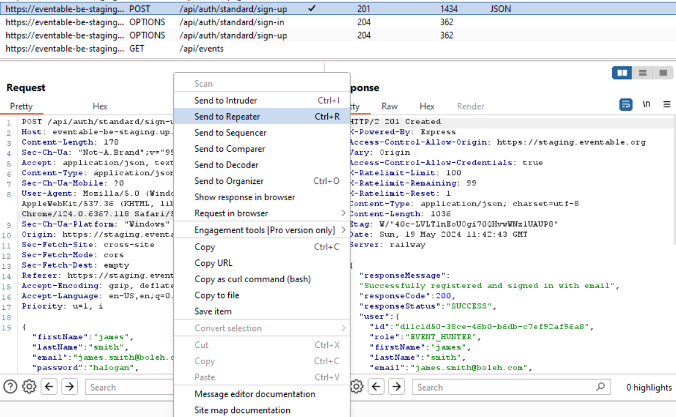676x417 pixels.
Task: Expand the Request in browser submenu
Action: click(262, 213)
